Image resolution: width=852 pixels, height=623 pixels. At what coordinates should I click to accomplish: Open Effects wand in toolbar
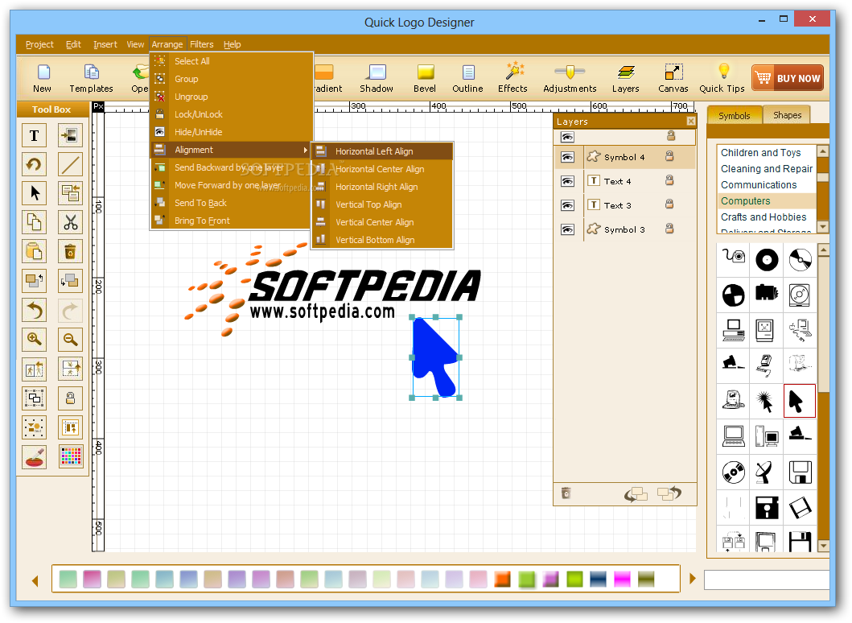pos(513,78)
